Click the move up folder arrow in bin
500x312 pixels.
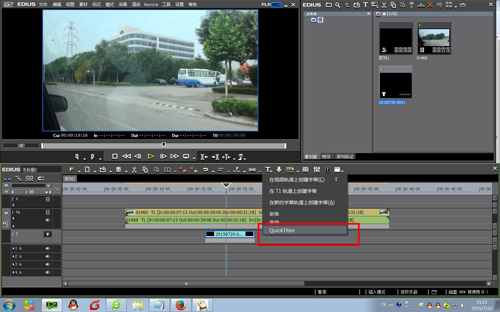tap(347, 5)
